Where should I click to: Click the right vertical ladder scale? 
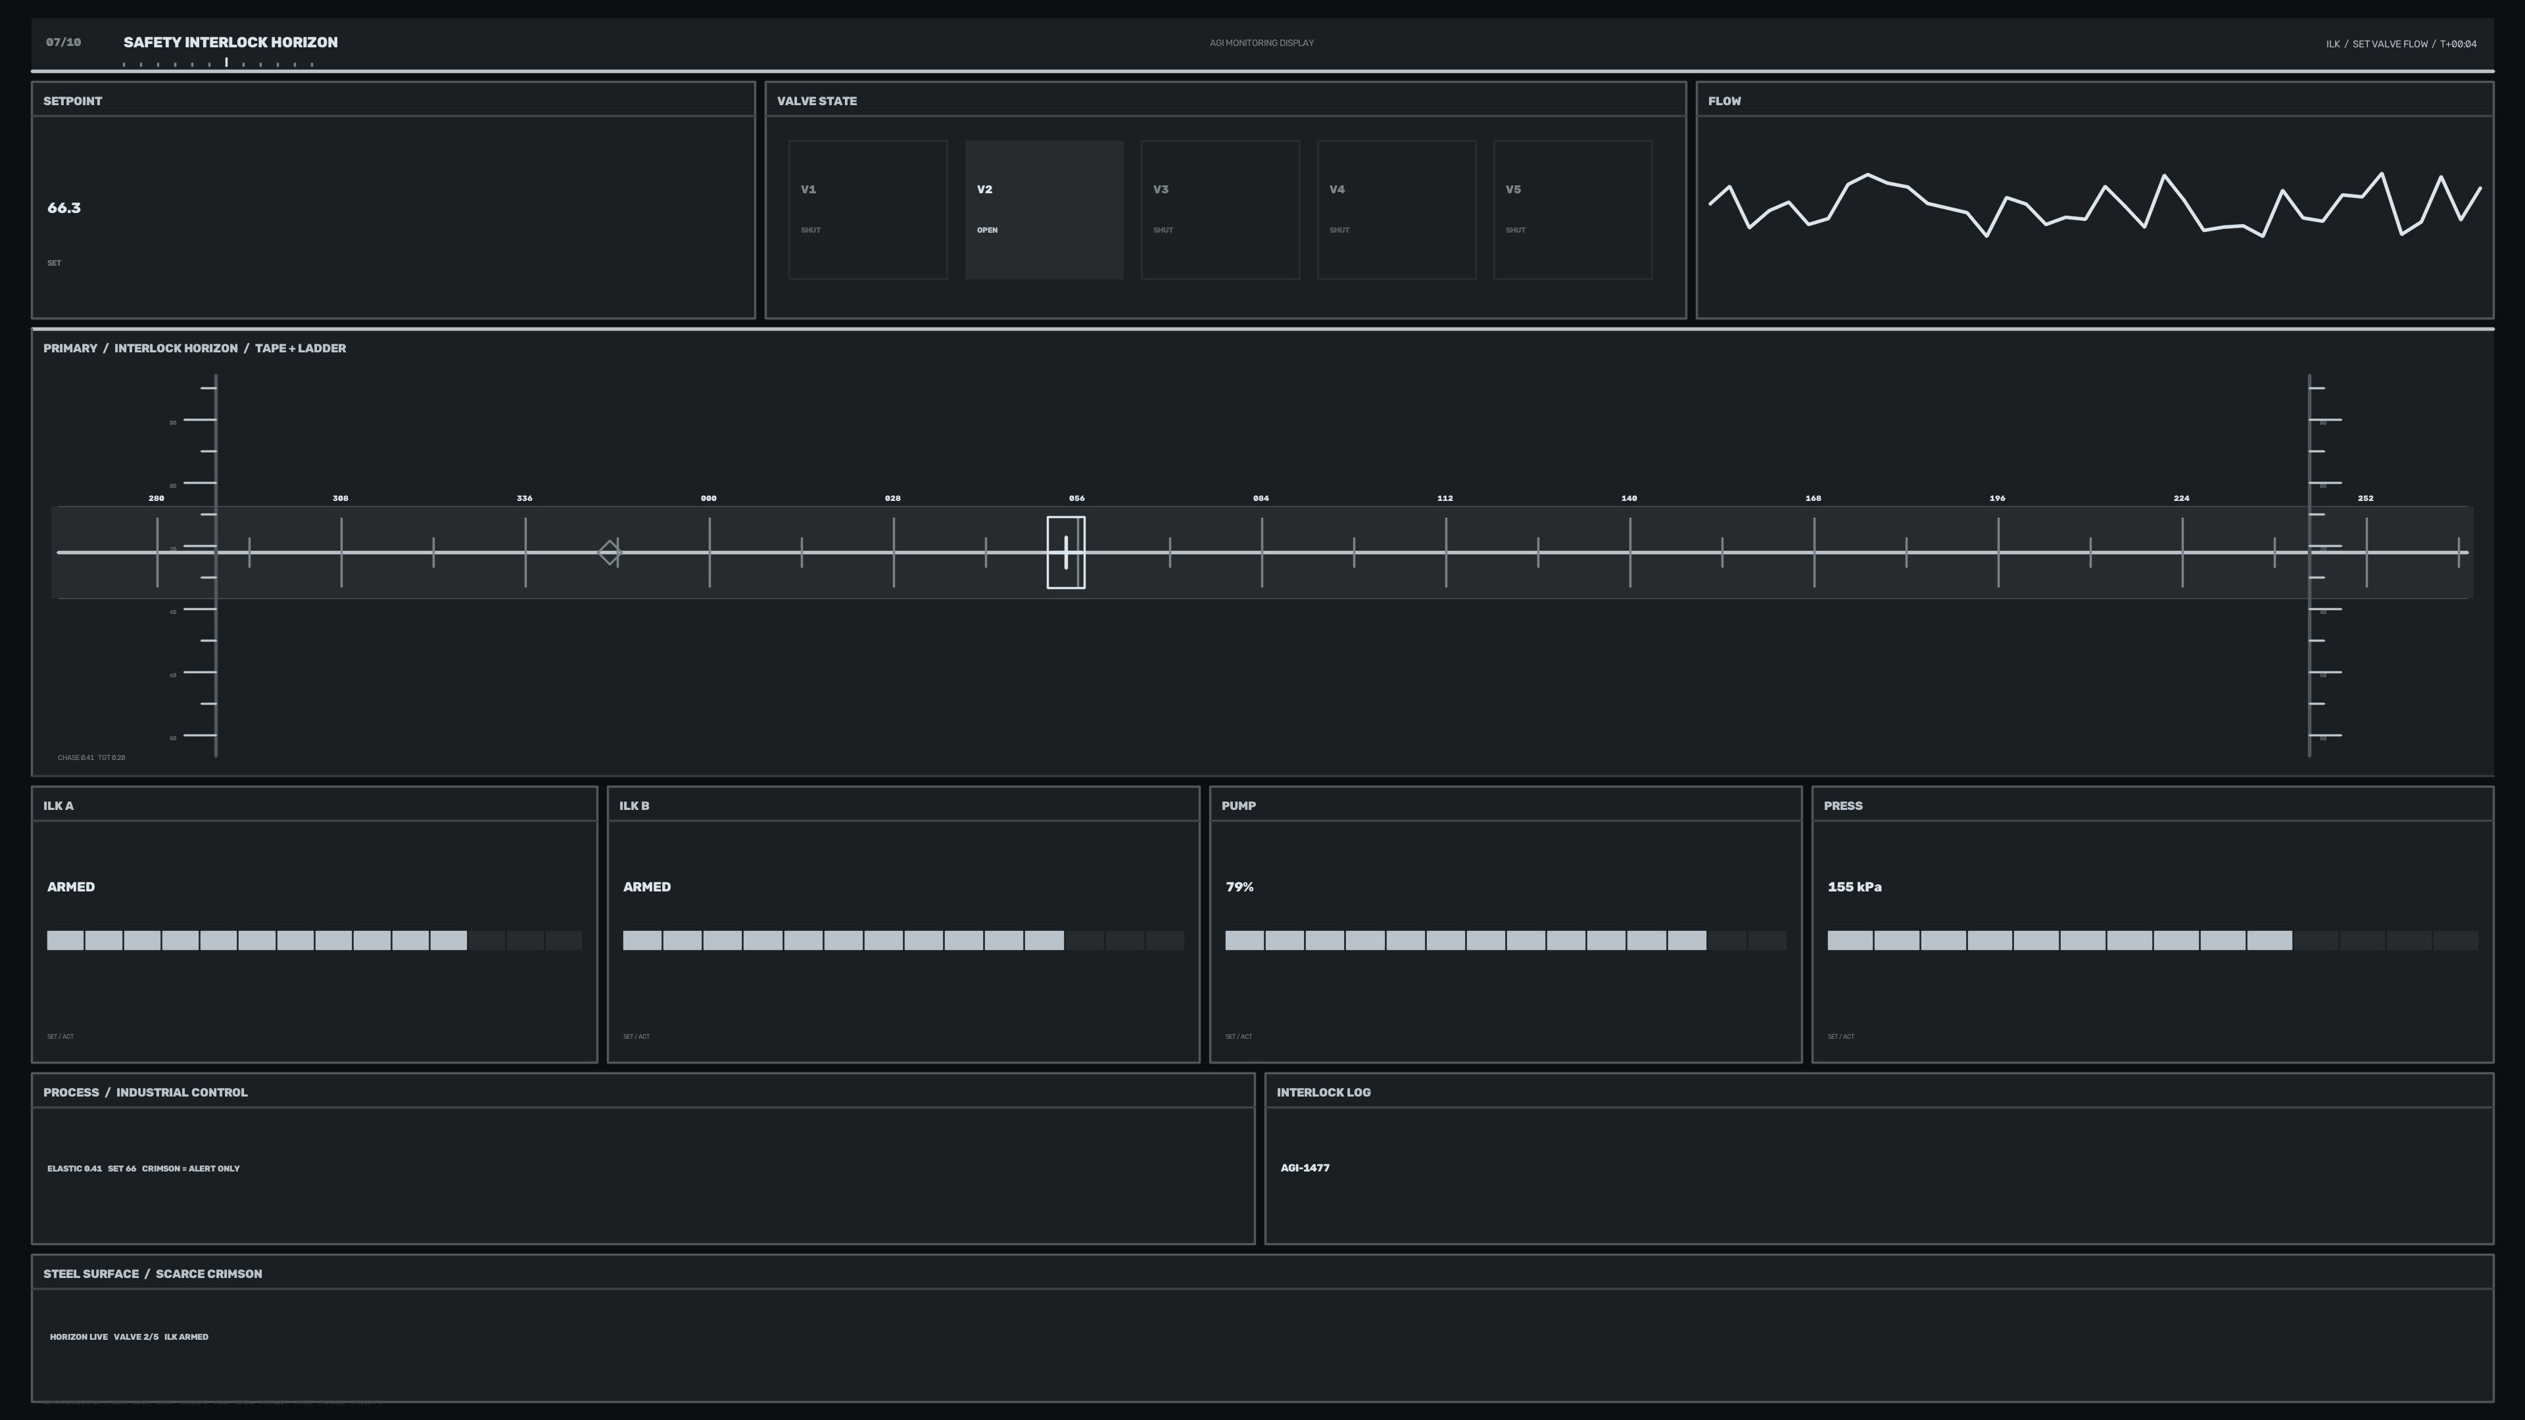[x=2325, y=565]
